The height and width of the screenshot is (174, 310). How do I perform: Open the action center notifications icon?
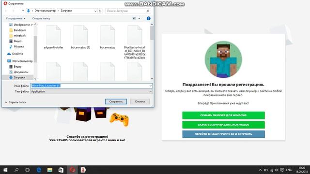(x=282, y=170)
